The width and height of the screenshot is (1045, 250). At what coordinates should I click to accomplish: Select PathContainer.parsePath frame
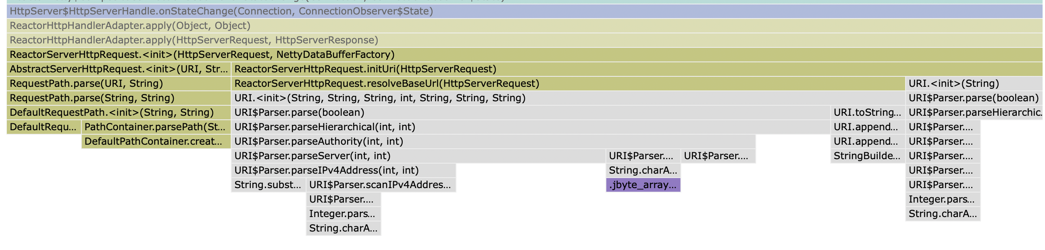(x=156, y=127)
